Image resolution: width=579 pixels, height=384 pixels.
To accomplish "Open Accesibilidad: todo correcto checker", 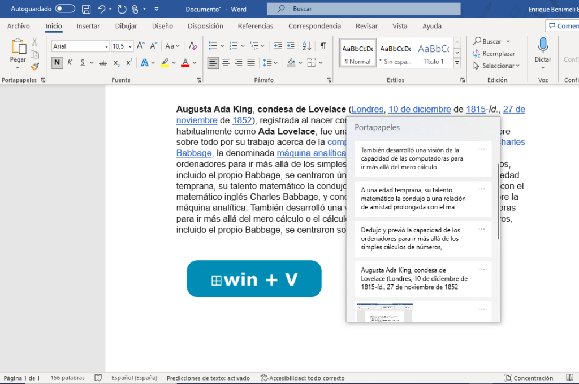I will click(303, 378).
